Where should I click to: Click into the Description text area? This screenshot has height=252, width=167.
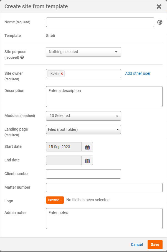click(104, 97)
